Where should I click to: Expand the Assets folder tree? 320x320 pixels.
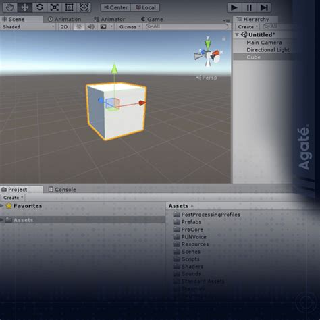(x=2, y=220)
